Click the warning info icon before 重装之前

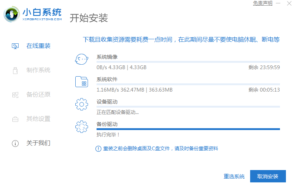pos(98,149)
